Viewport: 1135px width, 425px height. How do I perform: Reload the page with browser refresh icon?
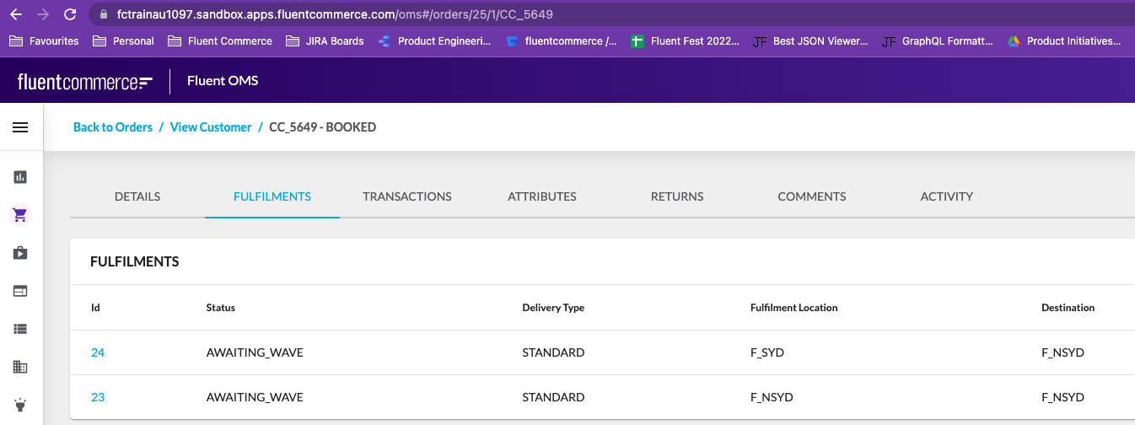[x=70, y=14]
